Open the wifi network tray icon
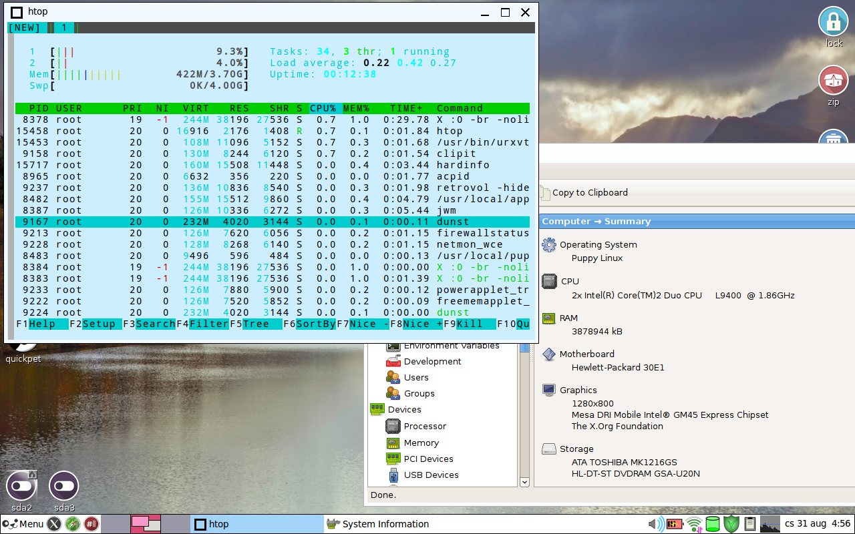Viewport: 855px width, 534px height. [695, 524]
